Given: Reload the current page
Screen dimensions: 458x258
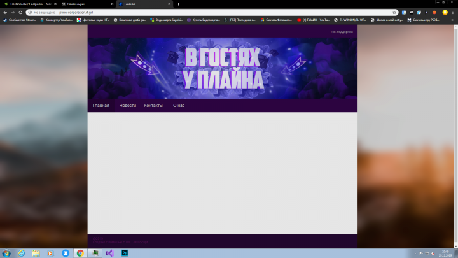Looking at the screenshot, I should [x=20, y=12].
